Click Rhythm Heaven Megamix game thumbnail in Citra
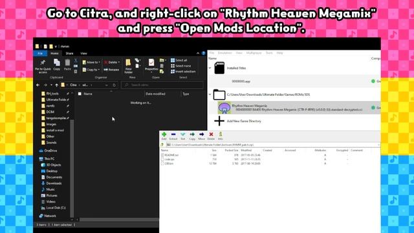The image size is (414, 233). point(224,108)
